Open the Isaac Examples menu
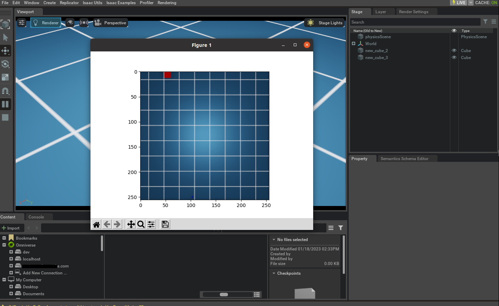 point(121,3)
